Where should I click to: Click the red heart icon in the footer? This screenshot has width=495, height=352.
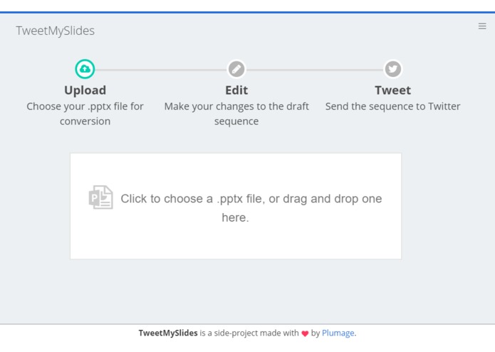(x=305, y=333)
